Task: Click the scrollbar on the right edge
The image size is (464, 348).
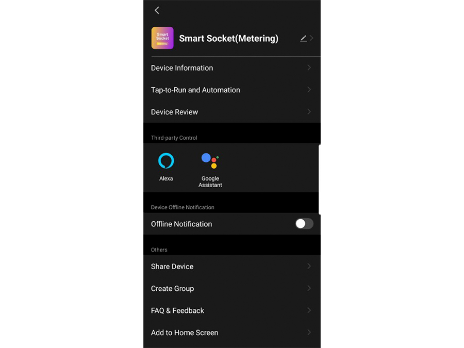Action: (x=319, y=179)
